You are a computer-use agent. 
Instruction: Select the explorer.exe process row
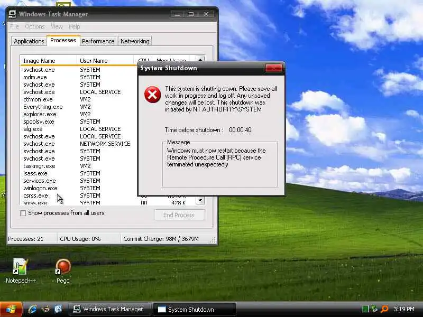click(78, 114)
